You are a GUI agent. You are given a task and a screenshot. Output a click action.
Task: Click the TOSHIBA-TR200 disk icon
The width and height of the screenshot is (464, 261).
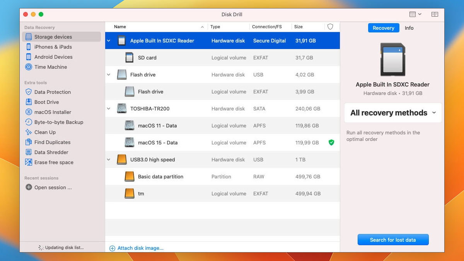[x=122, y=108]
